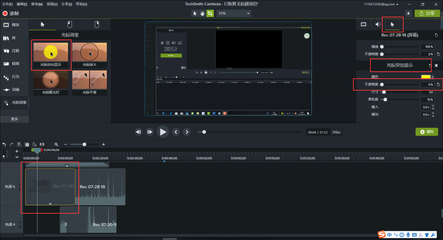Toggle visibility eye of 轨道 5
The height and width of the screenshot is (240, 443).
coord(19,185)
